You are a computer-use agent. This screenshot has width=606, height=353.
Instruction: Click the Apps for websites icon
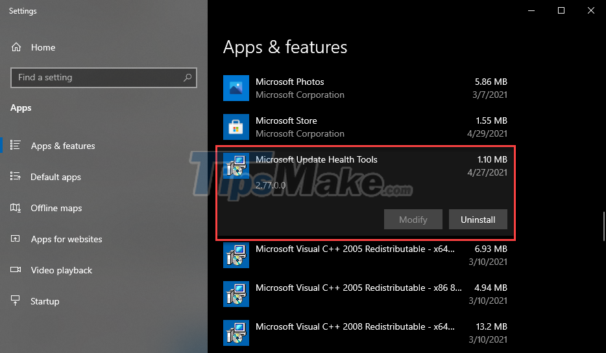[x=15, y=238]
